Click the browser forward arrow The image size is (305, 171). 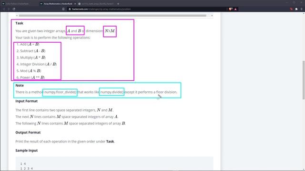(9, 9)
